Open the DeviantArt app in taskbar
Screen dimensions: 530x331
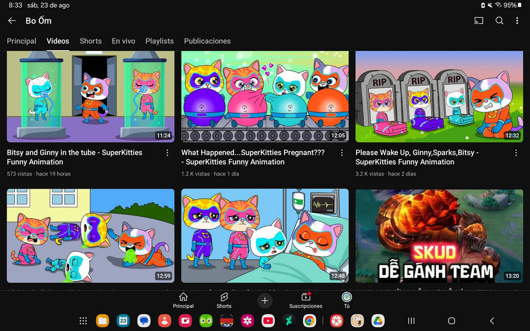289,321
